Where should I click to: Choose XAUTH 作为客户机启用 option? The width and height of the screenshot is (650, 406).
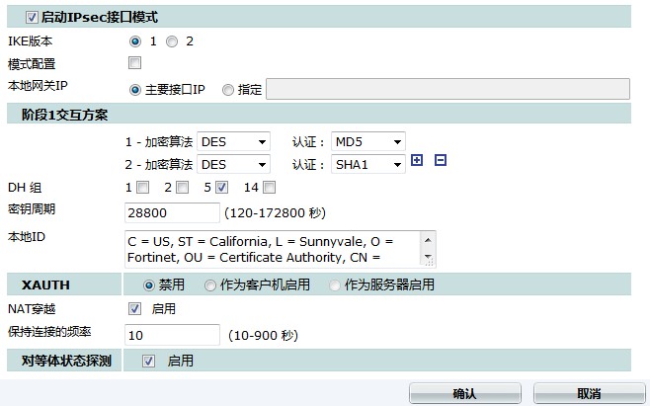click(x=210, y=285)
